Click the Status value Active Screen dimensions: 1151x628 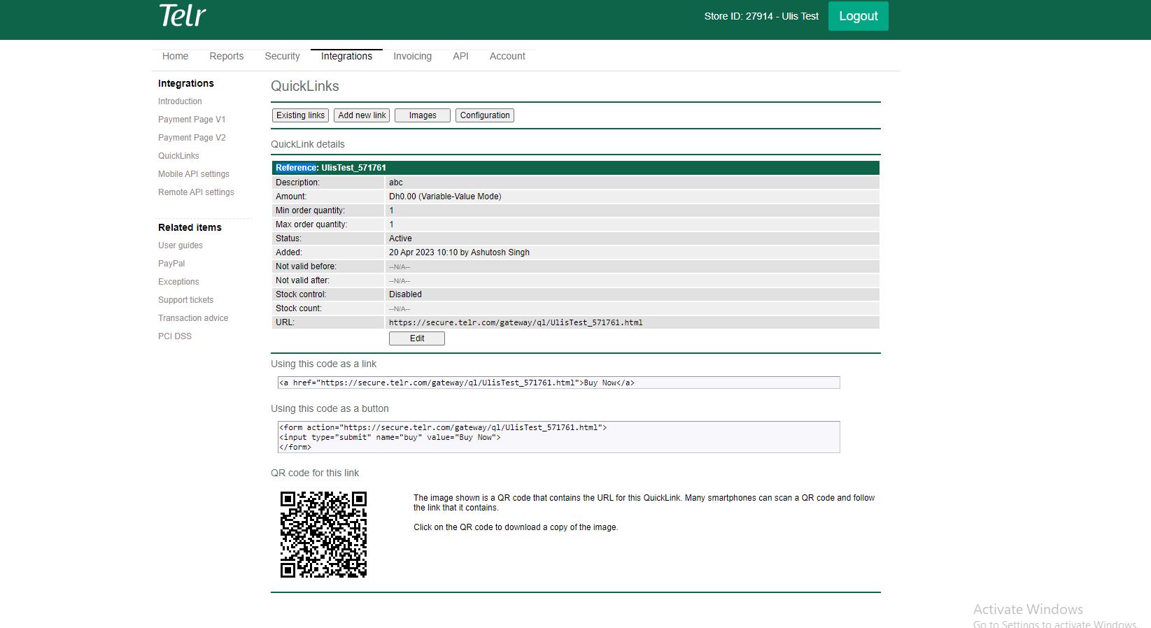pyautogui.click(x=400, y=238)
